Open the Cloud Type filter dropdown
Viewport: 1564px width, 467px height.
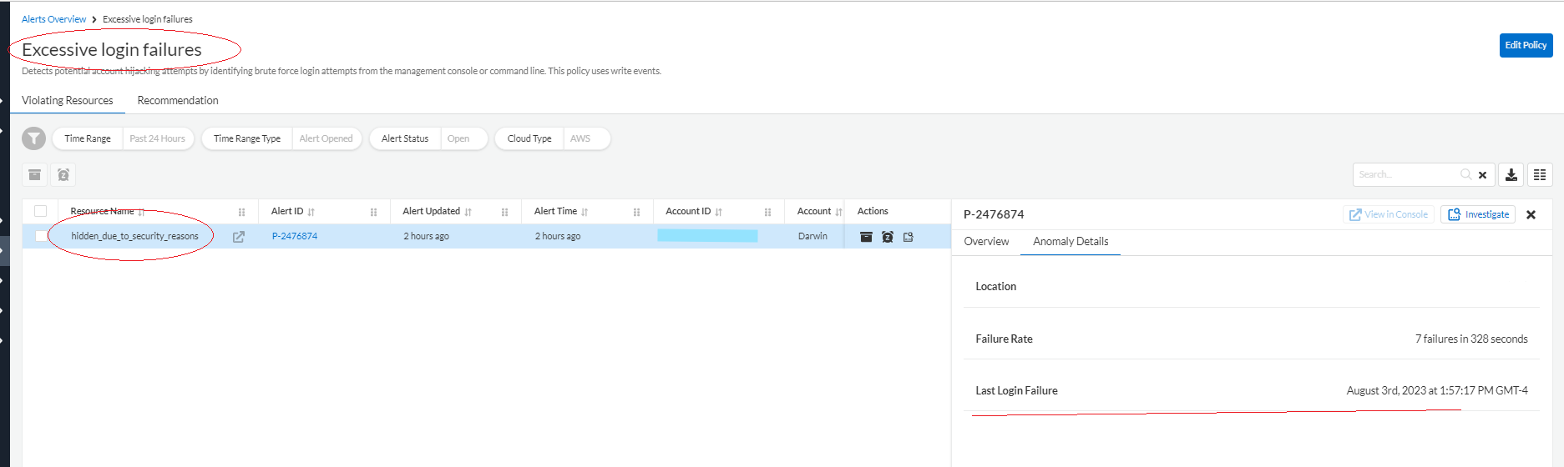[x=553, y=138]
